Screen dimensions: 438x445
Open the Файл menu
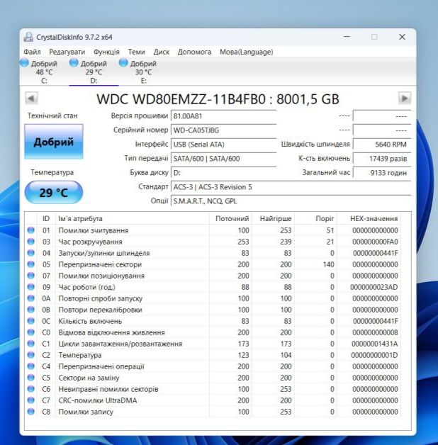32,52
